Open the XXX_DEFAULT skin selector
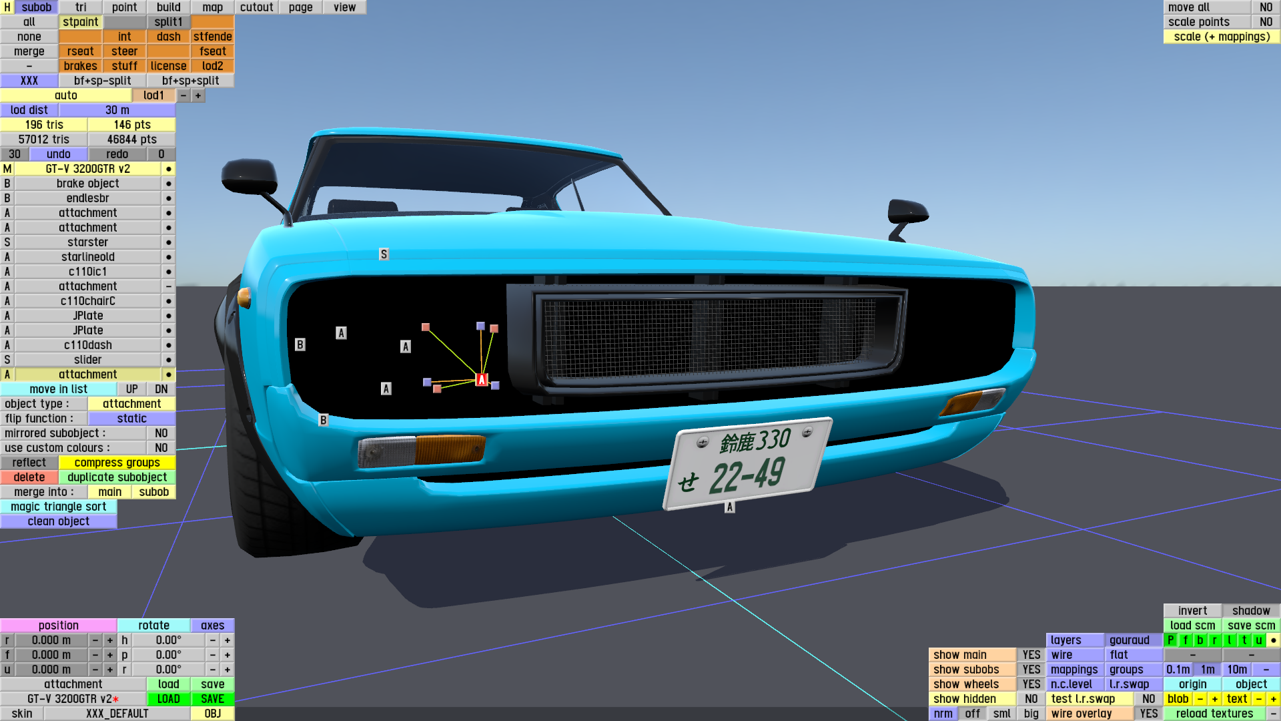This screenshot has height=721, width=1281. (117, 714)
